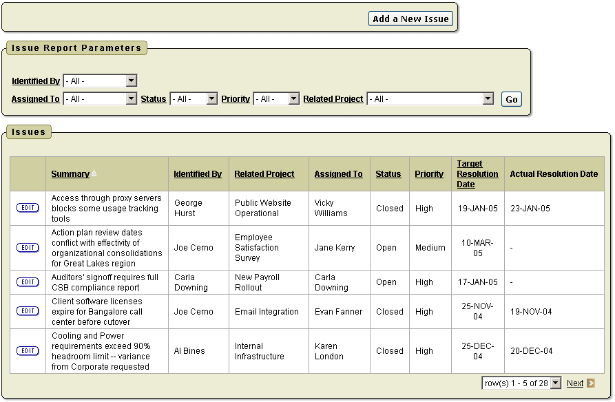Click the next page arrow icon

pos(590,383)
